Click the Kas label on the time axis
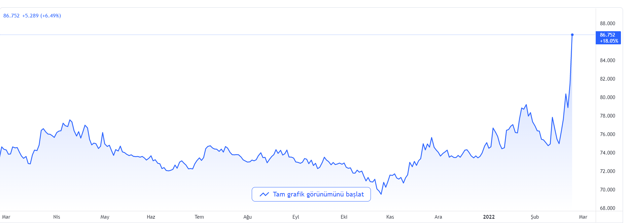 [x=390, y=217]
